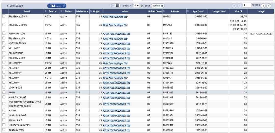This screenshot has height=133, width=275.
Task: Focus the page number input field
Action: 247,5
